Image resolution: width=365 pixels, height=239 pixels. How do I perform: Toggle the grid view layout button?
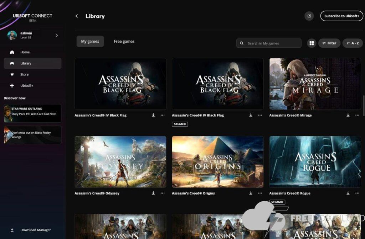click(312, 43)
